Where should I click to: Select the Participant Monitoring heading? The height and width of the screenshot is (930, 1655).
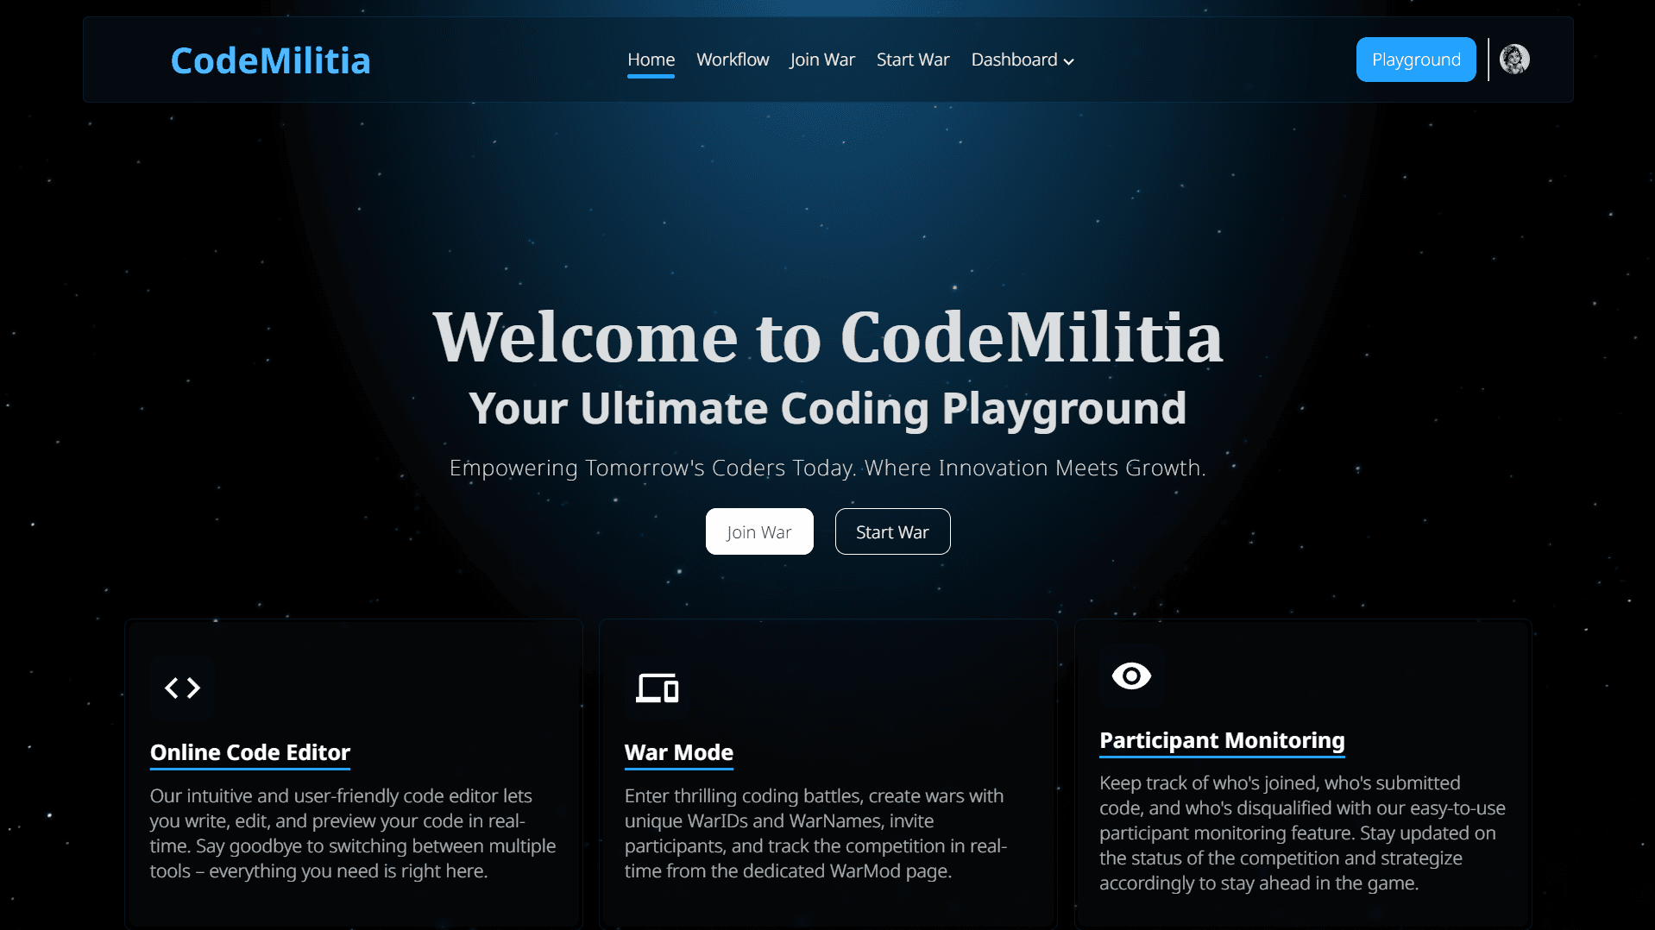(x=1222, y=740)
